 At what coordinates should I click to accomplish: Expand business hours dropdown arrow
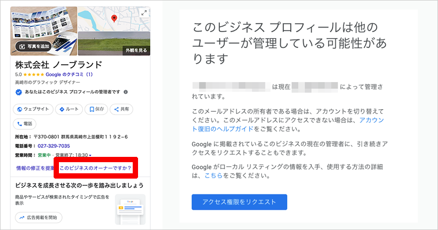click(90, 155)
